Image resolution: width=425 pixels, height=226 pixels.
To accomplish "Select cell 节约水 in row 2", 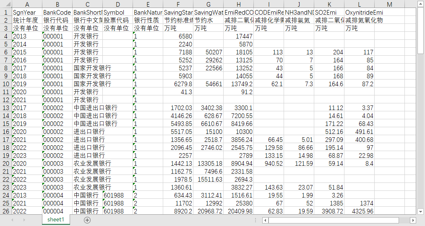I will pyautogui.click(x=209, y=20).
